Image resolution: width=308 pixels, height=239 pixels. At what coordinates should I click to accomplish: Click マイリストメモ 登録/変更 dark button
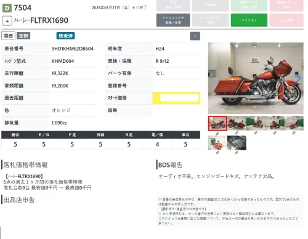pos(173,20)
